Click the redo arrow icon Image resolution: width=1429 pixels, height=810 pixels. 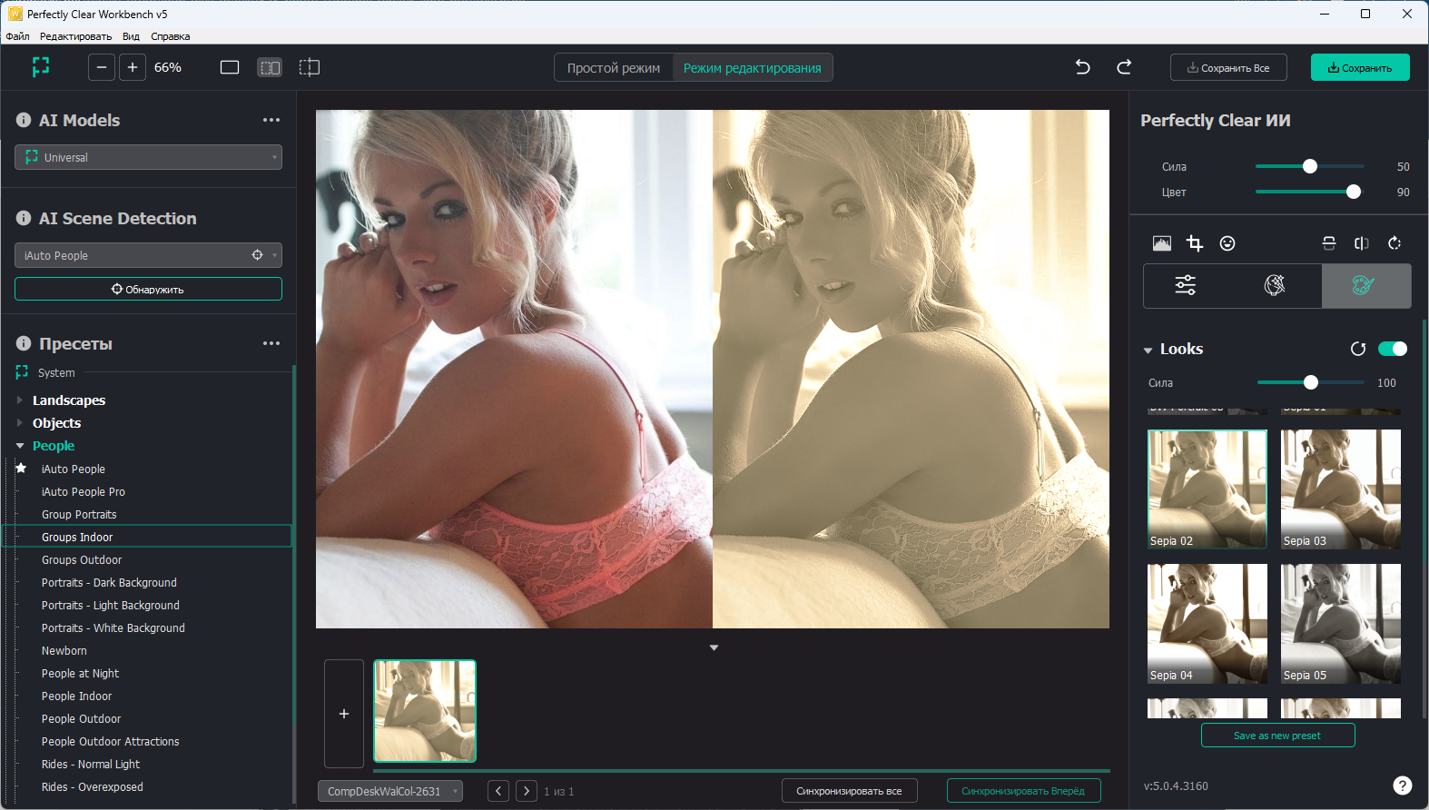coord(1124,67)
